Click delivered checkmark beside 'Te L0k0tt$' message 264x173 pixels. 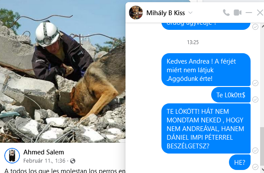(255, 99)
